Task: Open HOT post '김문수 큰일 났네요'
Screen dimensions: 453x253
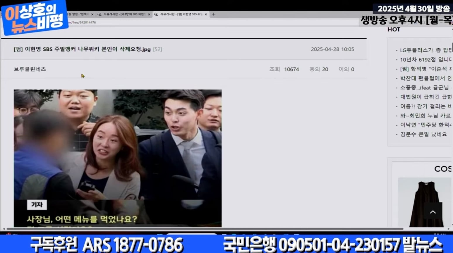Action: [423, 134]
